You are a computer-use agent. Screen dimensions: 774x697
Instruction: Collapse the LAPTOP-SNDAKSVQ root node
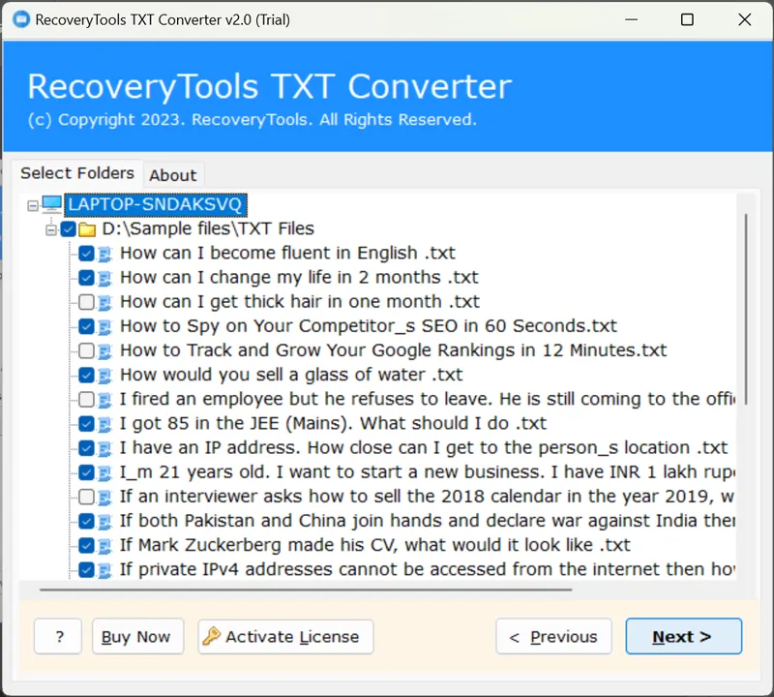[33, 205]
